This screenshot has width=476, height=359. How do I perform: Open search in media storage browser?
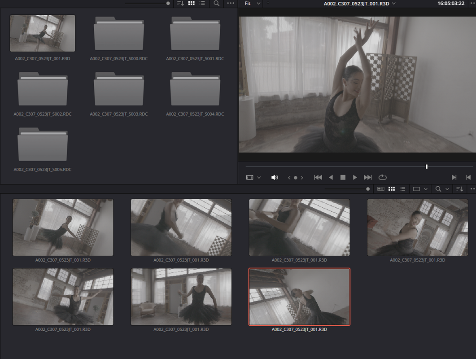pyautogui.click(x=216, y=3)
